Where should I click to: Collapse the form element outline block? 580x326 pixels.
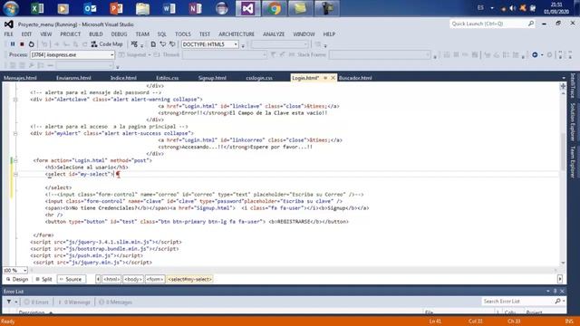coord(15,161)
